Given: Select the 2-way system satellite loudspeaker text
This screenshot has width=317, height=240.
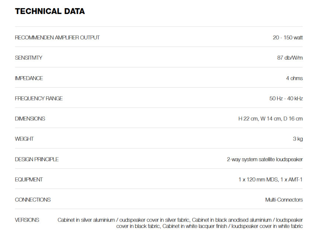Looking at the screenshot, I should tap(265, 159).
